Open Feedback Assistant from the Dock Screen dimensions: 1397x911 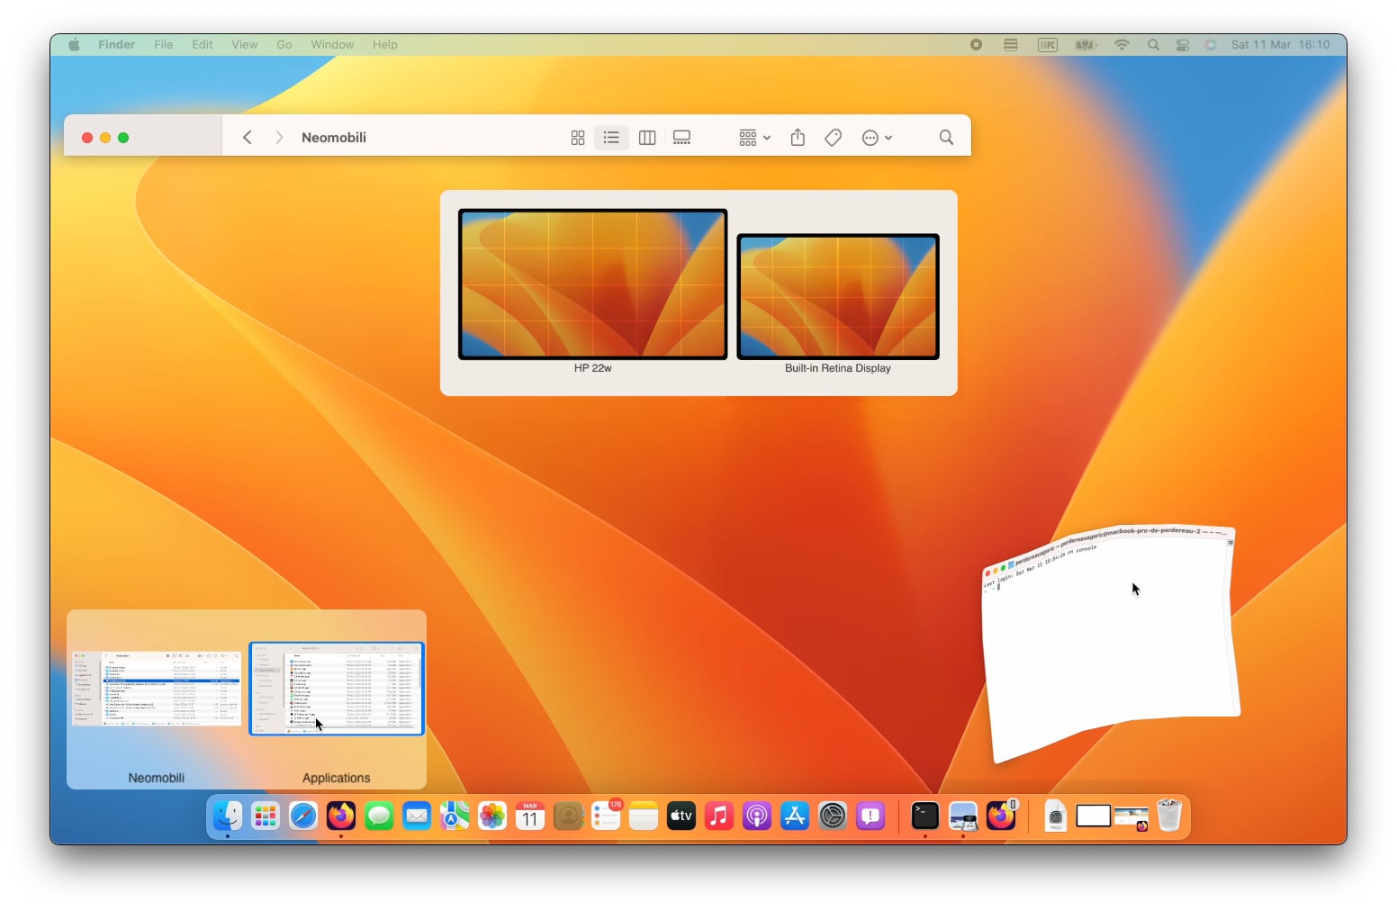[870, 816]
